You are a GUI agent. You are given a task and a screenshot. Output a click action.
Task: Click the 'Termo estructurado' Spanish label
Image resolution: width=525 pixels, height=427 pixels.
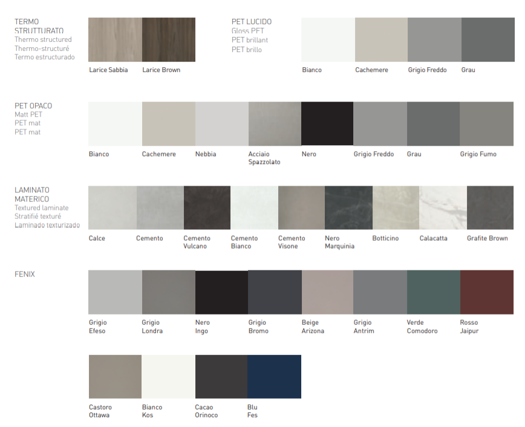(x=45, y=57)
